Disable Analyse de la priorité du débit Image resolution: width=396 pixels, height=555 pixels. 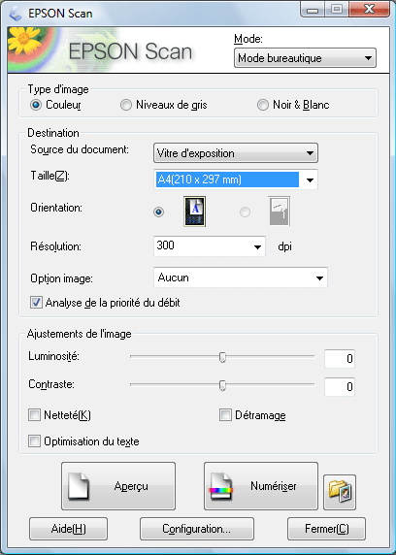pyautogui.click(x=36, y=303)
